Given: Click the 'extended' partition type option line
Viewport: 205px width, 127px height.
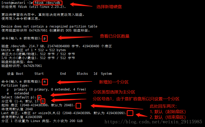Looking at the screenshot, I should point(18,93).
